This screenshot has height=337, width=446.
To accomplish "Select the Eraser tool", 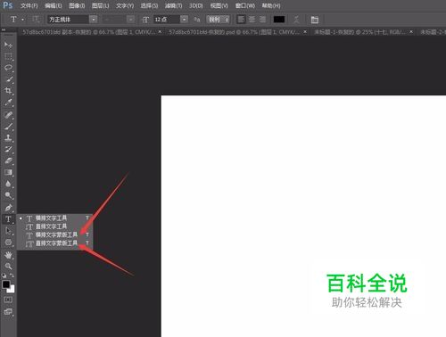I will 8,160.
